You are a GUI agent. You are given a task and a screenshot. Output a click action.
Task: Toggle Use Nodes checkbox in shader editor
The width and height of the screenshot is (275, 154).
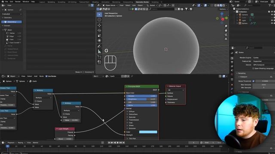[46, 76]
